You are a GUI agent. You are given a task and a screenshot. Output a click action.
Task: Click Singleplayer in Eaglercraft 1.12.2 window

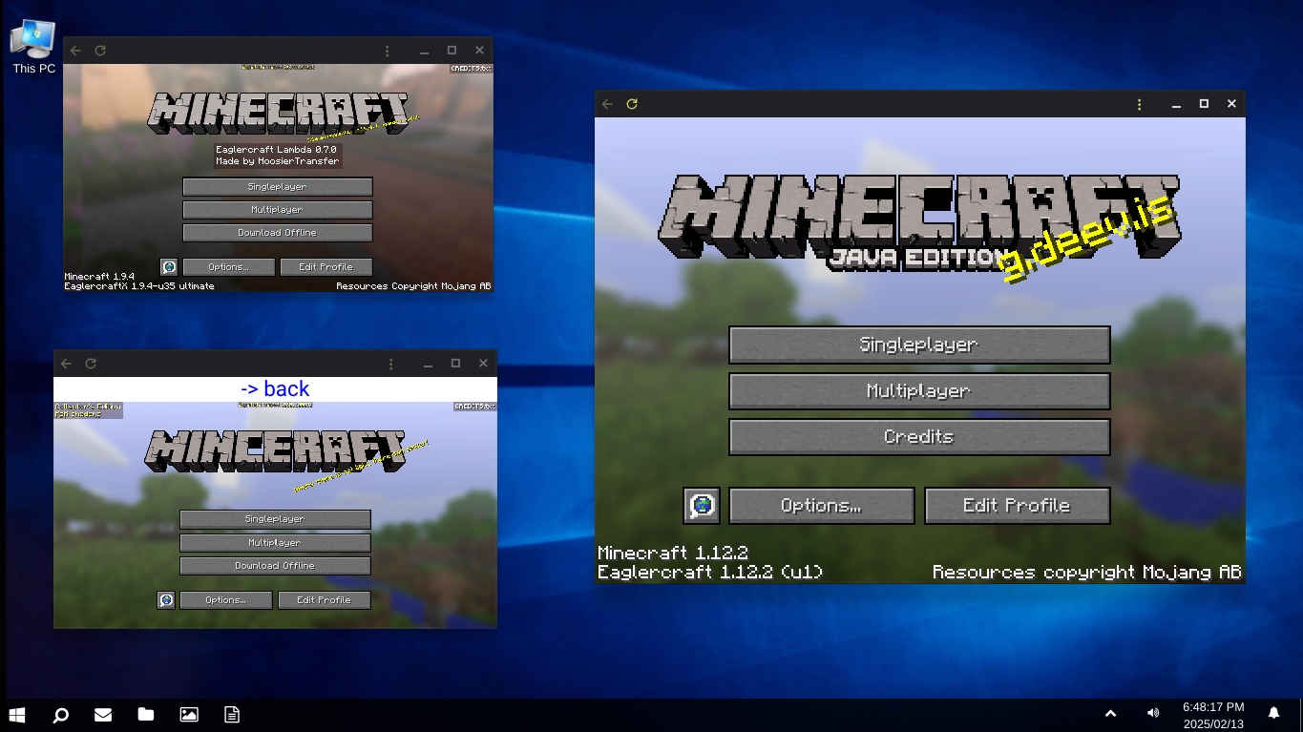coord(919,345)
